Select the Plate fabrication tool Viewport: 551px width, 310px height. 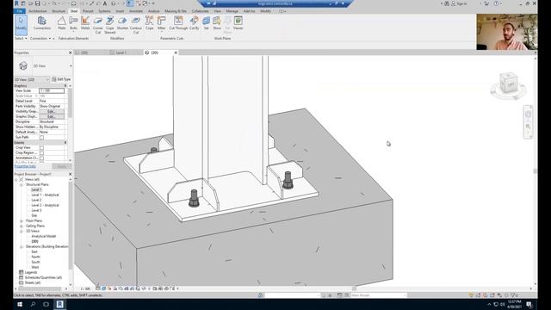pyautogui.click(x=62, y=23)
